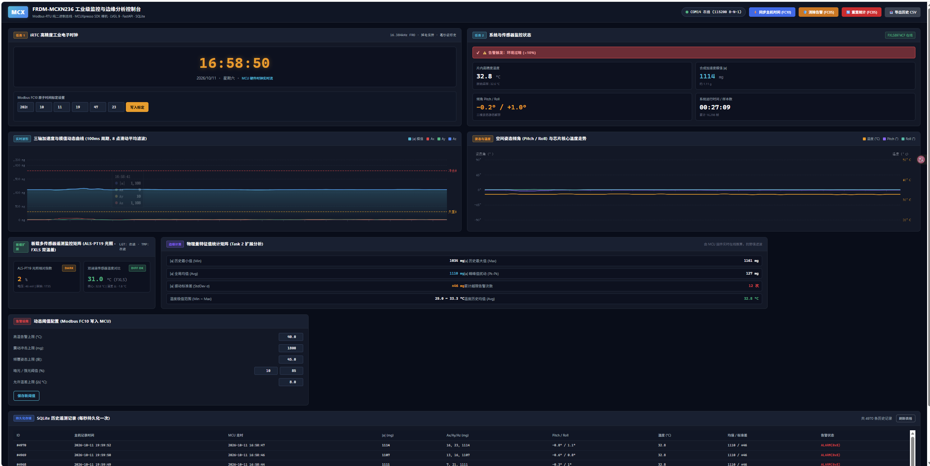
Task: Click the history table vertical scrollbar
Action: point(912,451)
